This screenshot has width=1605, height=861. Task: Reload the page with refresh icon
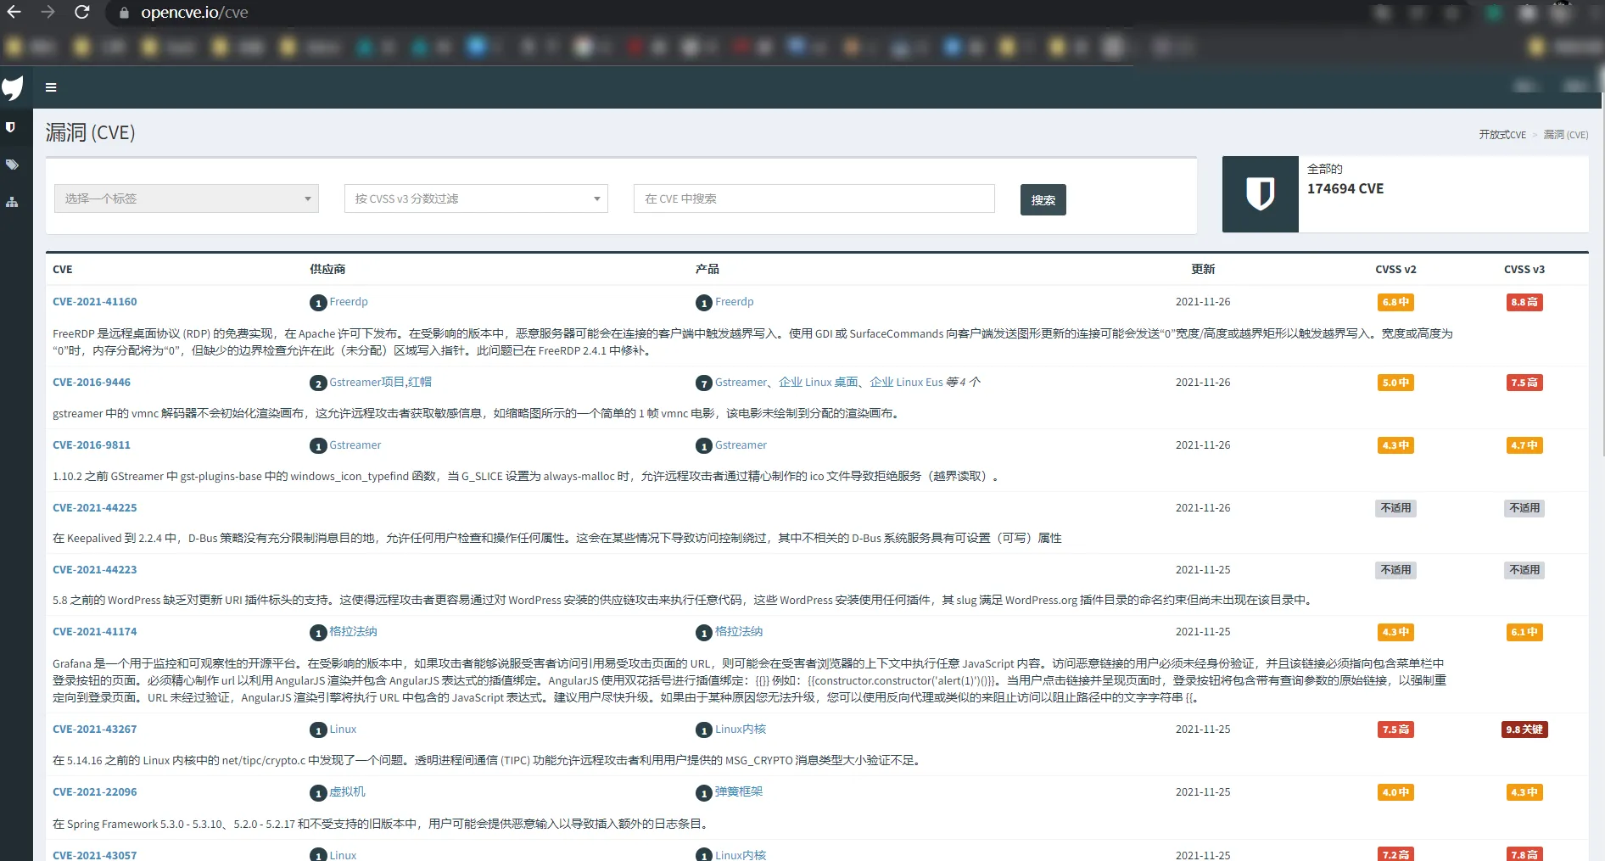tap(82, 12)
